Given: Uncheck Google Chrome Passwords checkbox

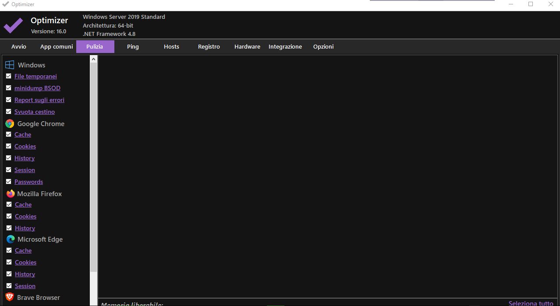Looking at the screenshot, I should pos(8,182).
